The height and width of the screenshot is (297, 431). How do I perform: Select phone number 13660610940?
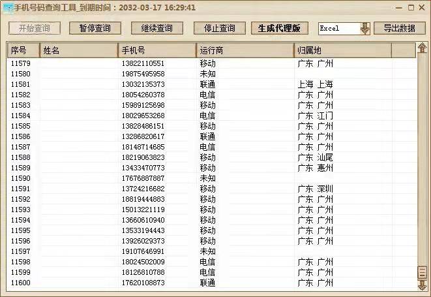click(143, 221)
